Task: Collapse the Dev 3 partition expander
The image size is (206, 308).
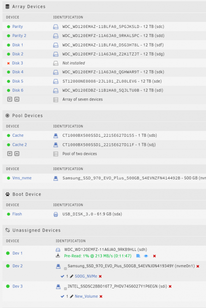Action: pos(65,289)
